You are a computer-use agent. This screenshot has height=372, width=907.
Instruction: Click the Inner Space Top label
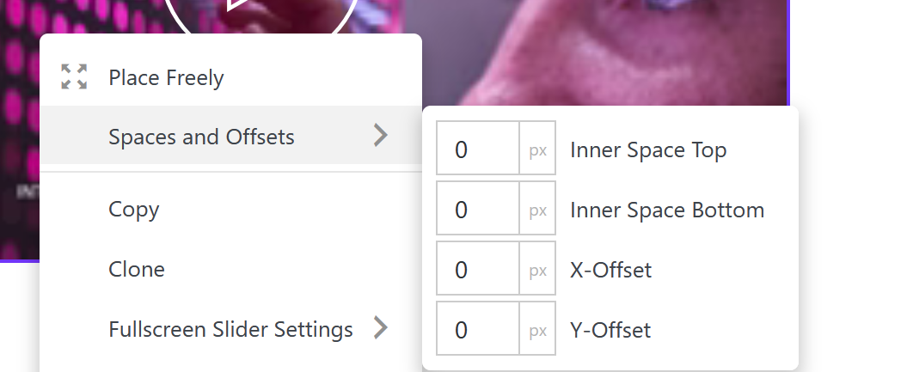[x=648, y=150]
